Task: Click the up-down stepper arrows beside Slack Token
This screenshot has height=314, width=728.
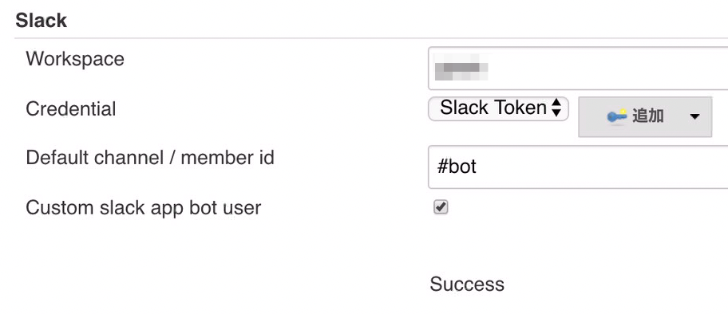Action: click(x=556, y=108)
